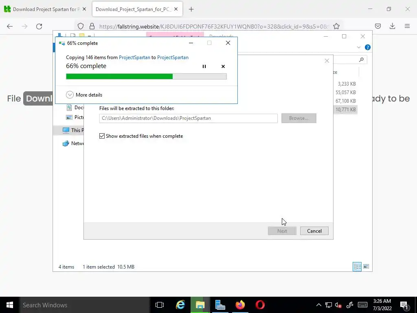Expand the File Explorer ribbon chevron
The width and height of the screenshot is (417, 313).
point(358,47)
